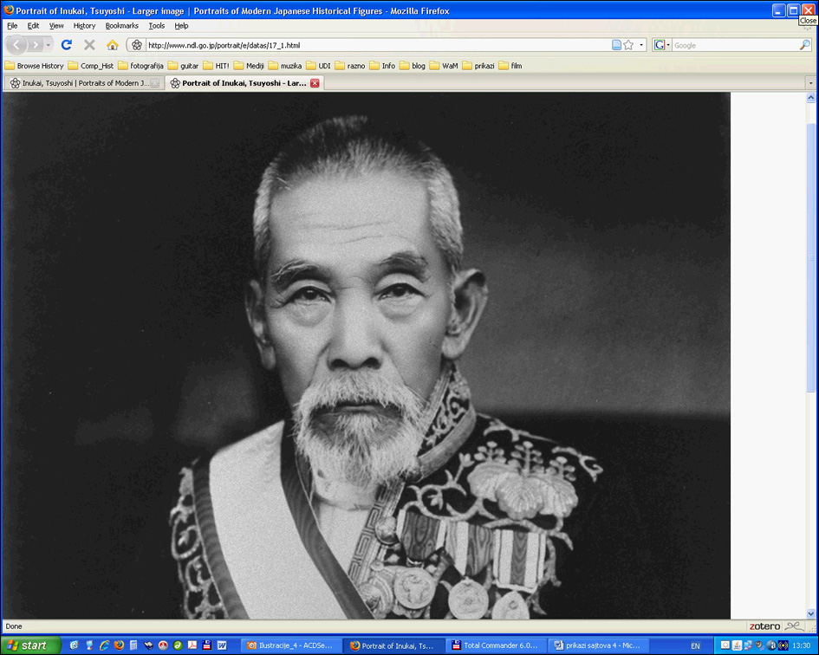Switch to the first Inukai, Tsuyoshi tab

(84, 83)
